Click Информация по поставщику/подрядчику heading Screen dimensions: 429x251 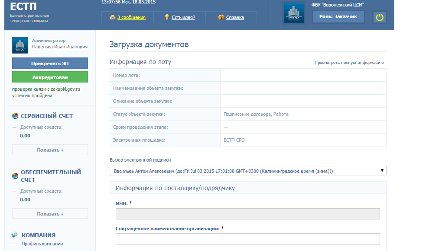click(x=175, y=188)
